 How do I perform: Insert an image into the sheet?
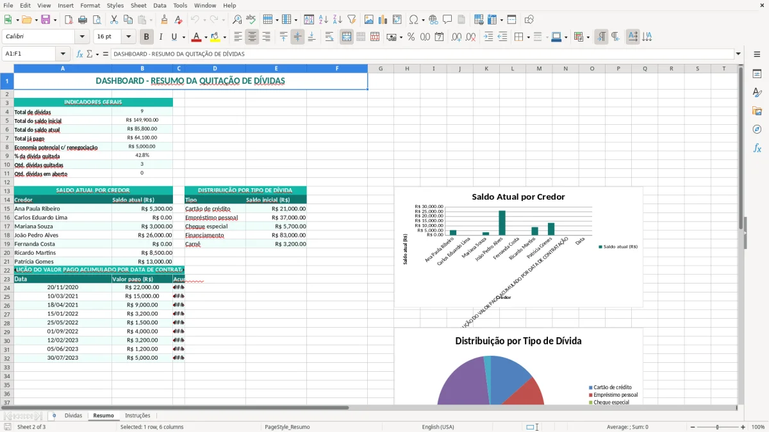pyautogui.click(x=368, y=20)
